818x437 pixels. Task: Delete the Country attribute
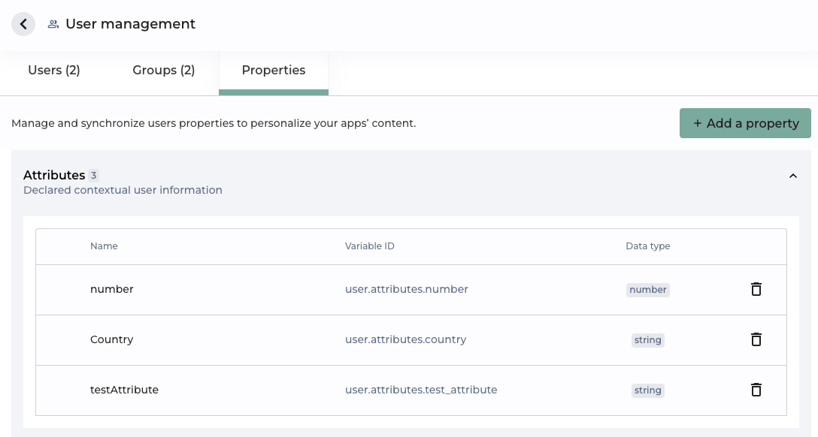tap(756, 339)
